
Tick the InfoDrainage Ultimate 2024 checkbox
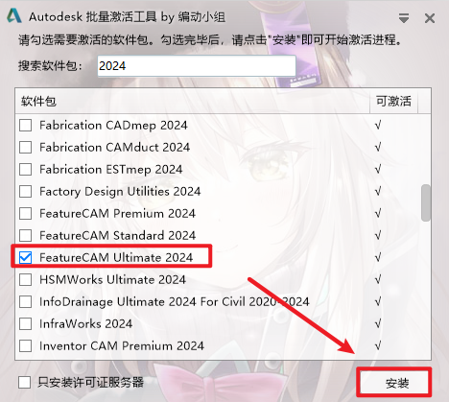pos(25,301)
